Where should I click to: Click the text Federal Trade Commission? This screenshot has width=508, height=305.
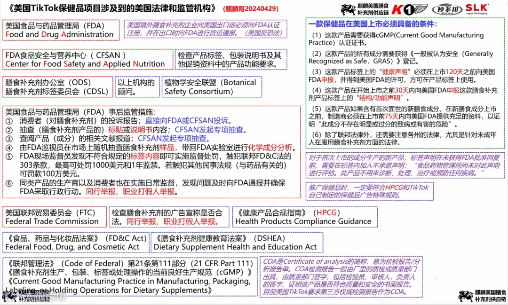52,221
